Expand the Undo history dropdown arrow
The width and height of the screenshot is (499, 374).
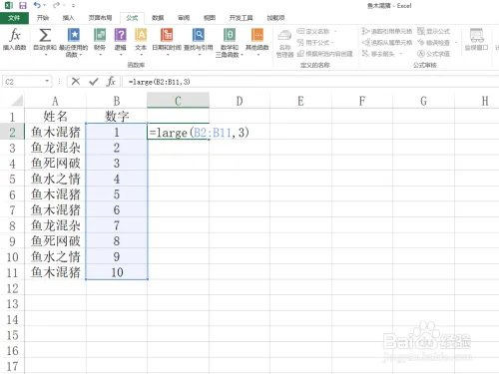[x=45, y=6]
